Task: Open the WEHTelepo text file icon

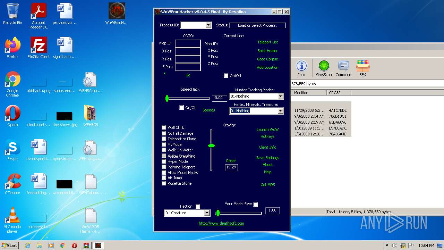Action: [x=90, y=184]
